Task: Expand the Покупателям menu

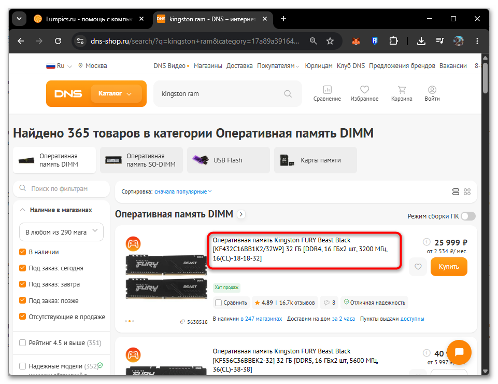Action: point(278,66)
